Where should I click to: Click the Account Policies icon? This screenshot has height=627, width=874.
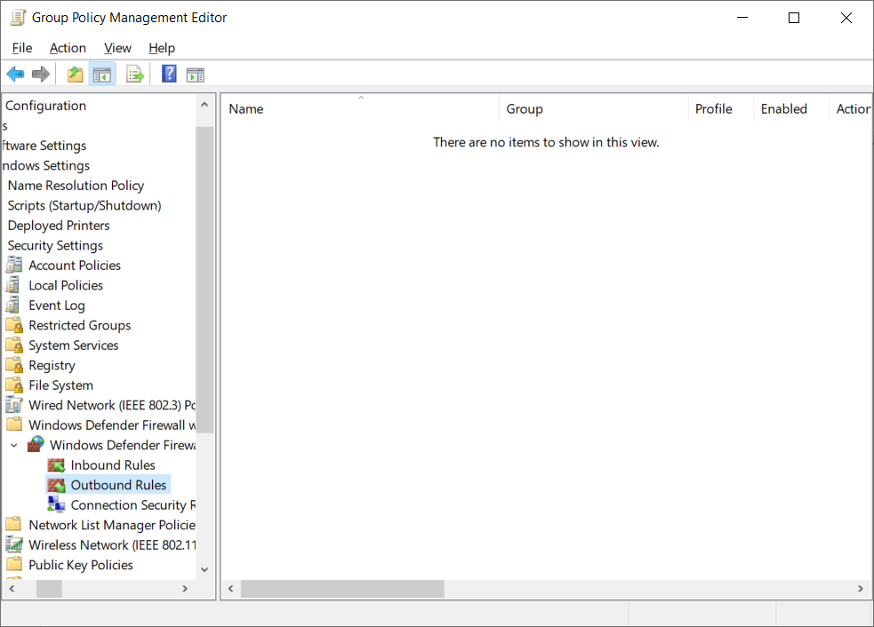(14, 265)
